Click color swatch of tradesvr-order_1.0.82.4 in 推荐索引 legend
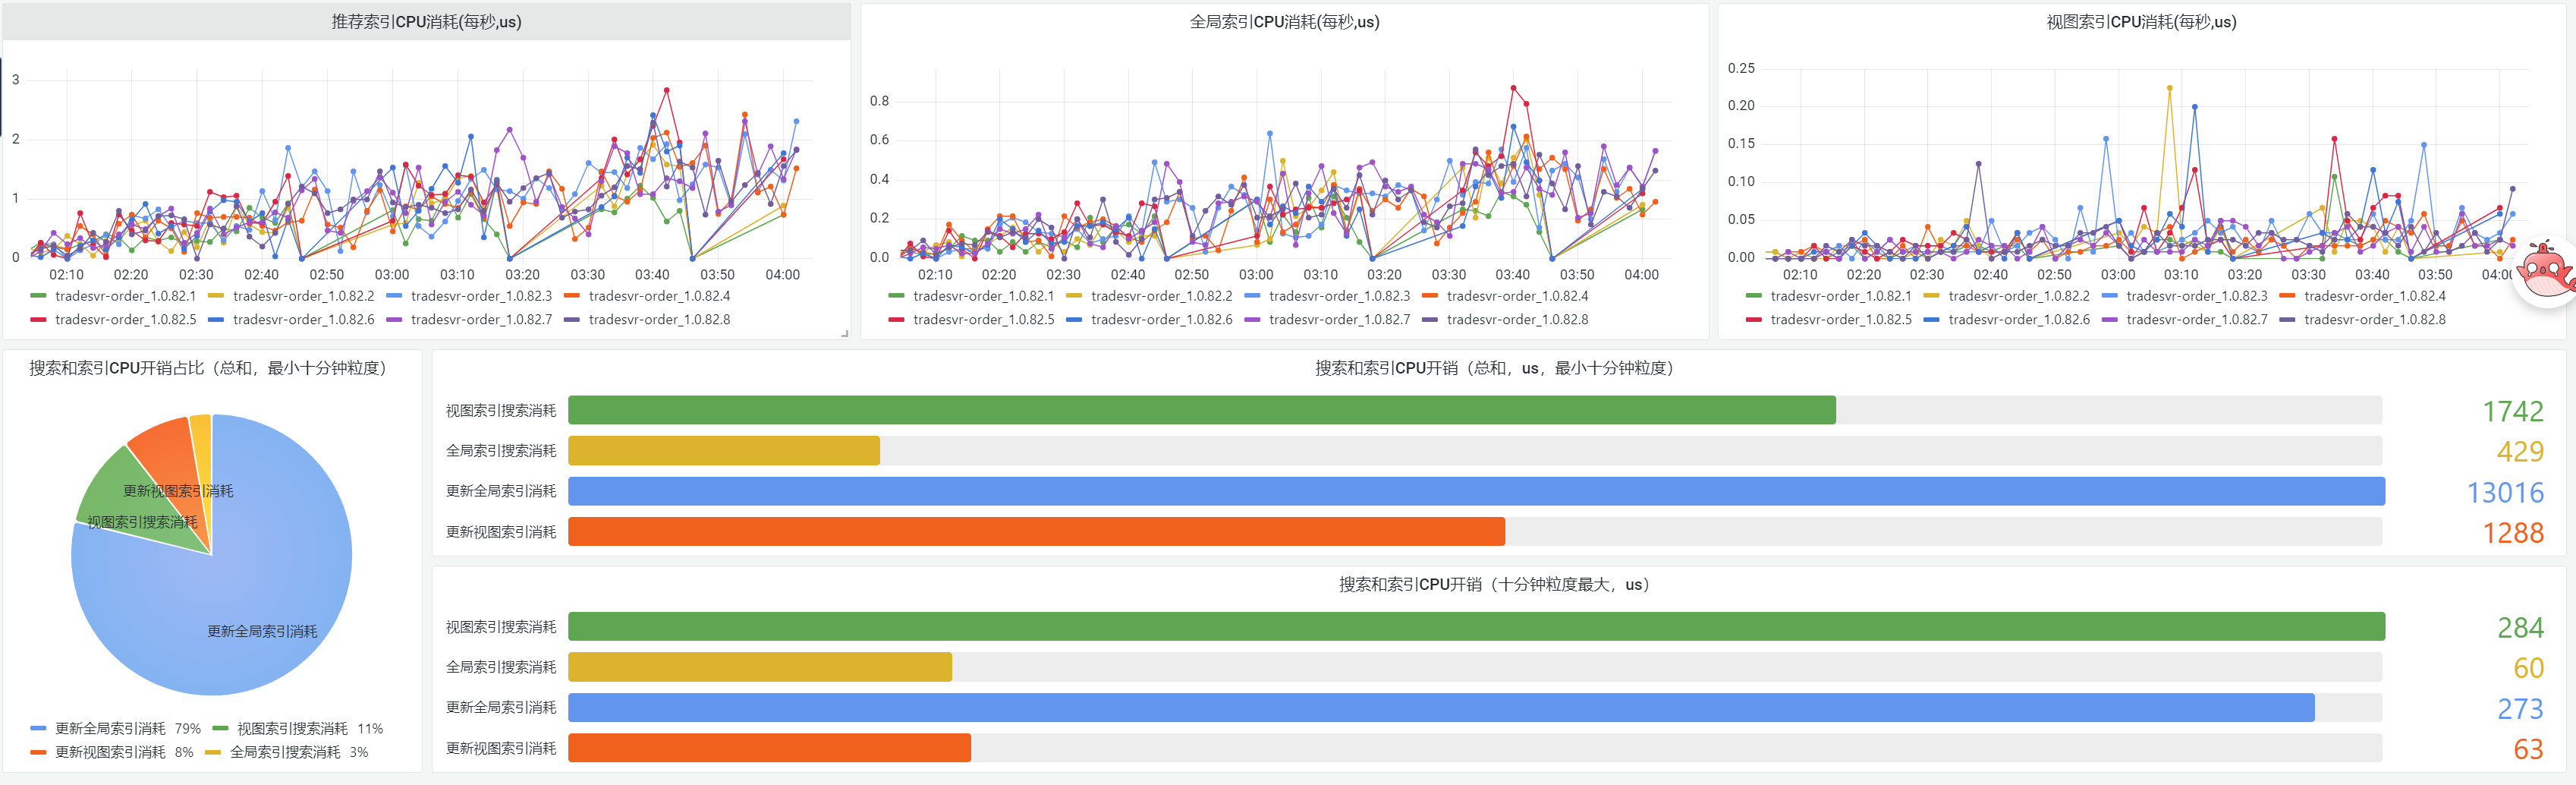This screenshot has height=785, width=2576. (x=572, y=296)
